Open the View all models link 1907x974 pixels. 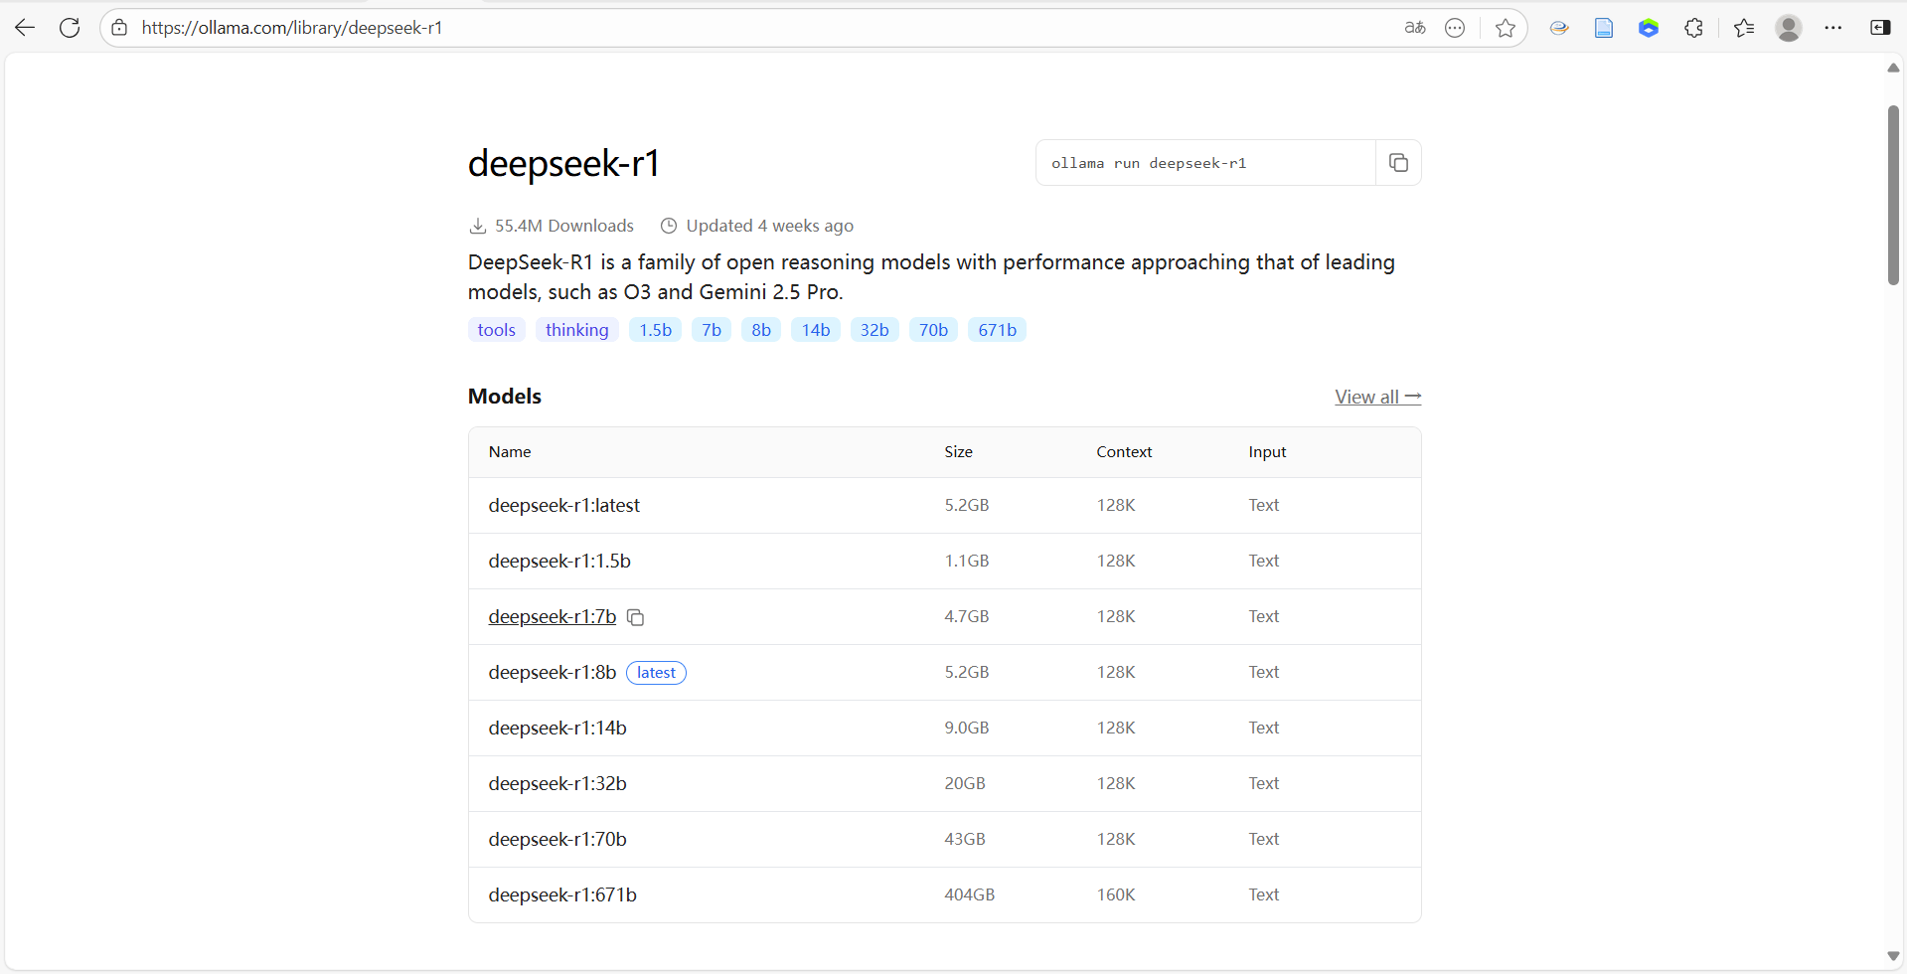(x=1377, y=397)
